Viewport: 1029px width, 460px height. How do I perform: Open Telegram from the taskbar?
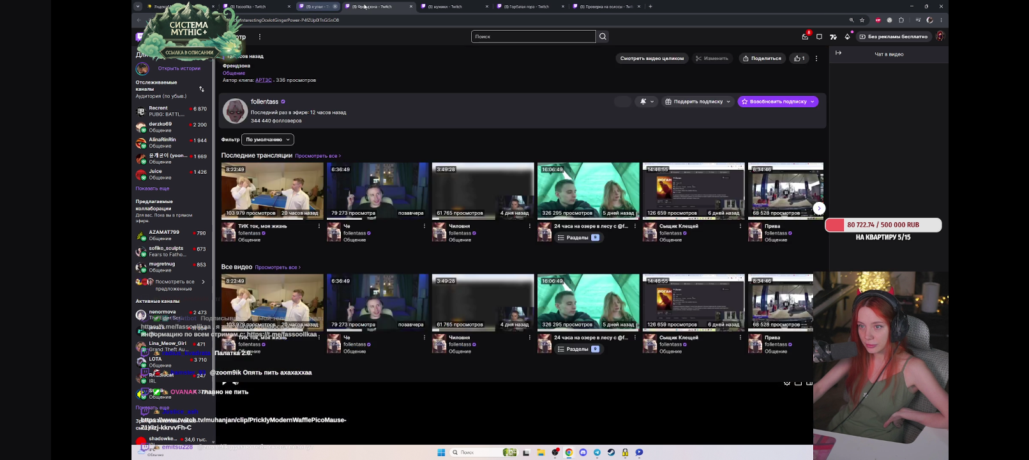pyautogui.click(x=597, y=452)
